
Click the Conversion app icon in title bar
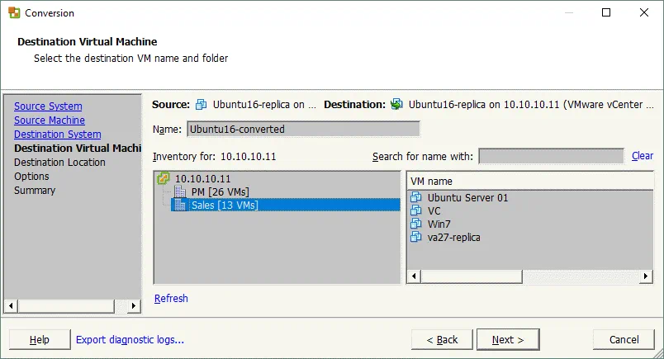point(14,13)
